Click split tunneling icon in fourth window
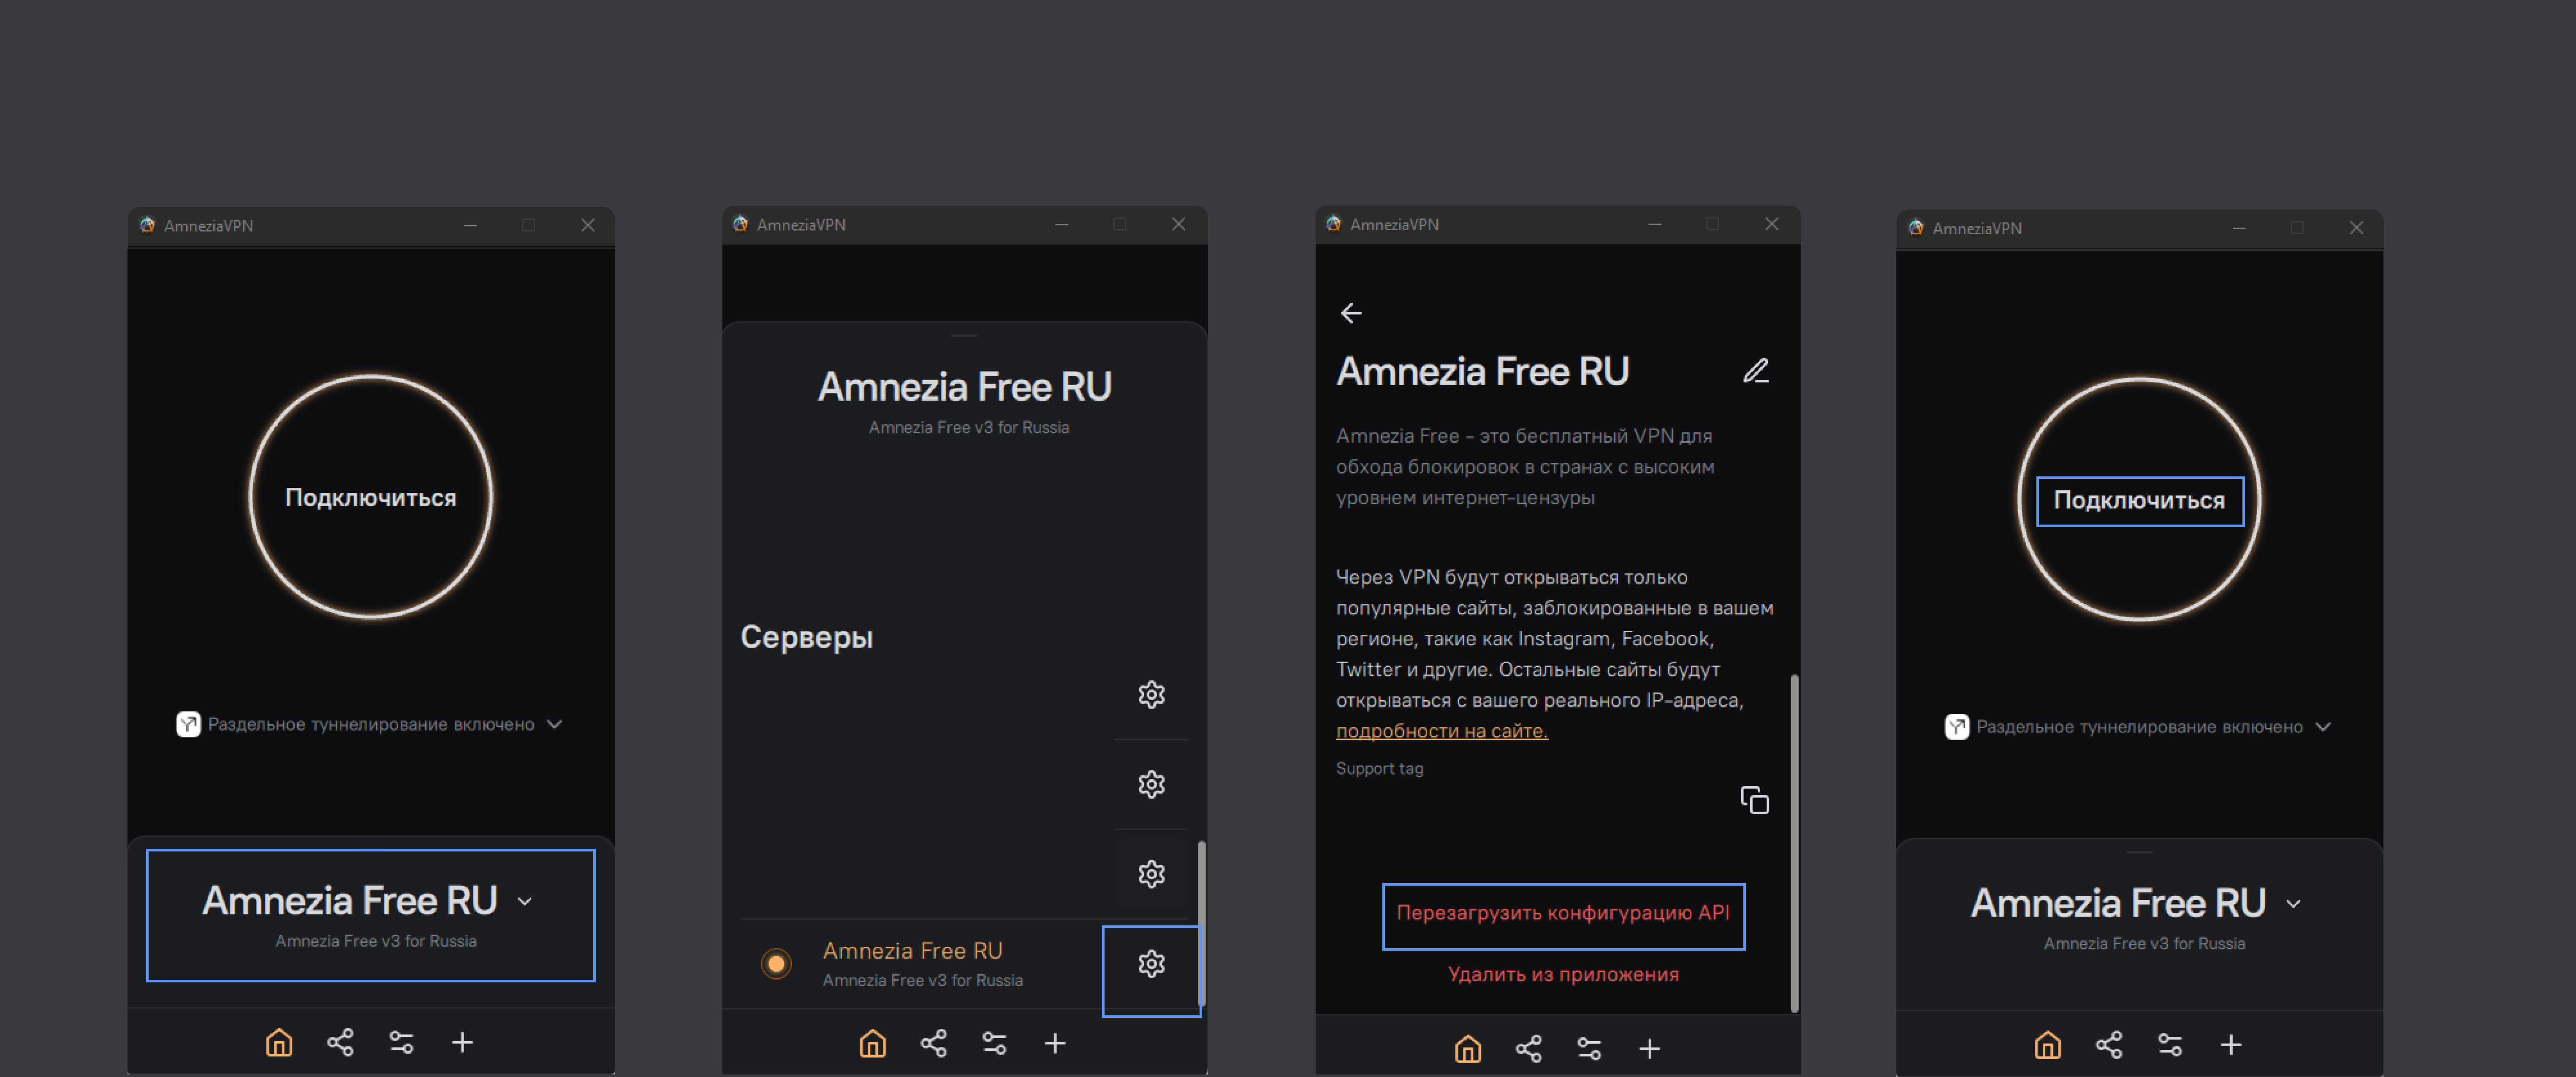This screenshot has width=2576, height=1077. (x=1957, y=727)
